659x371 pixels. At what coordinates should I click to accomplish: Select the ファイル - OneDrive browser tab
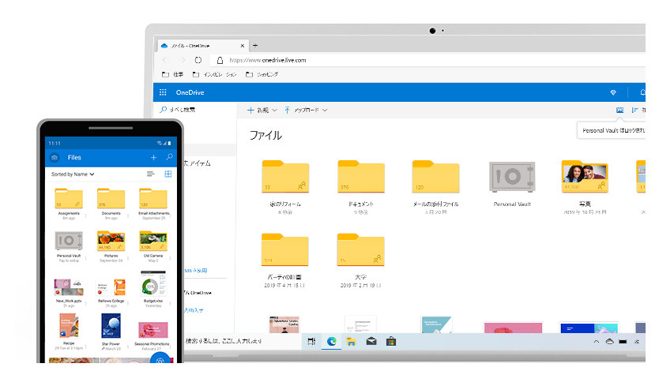coord(201,46)
